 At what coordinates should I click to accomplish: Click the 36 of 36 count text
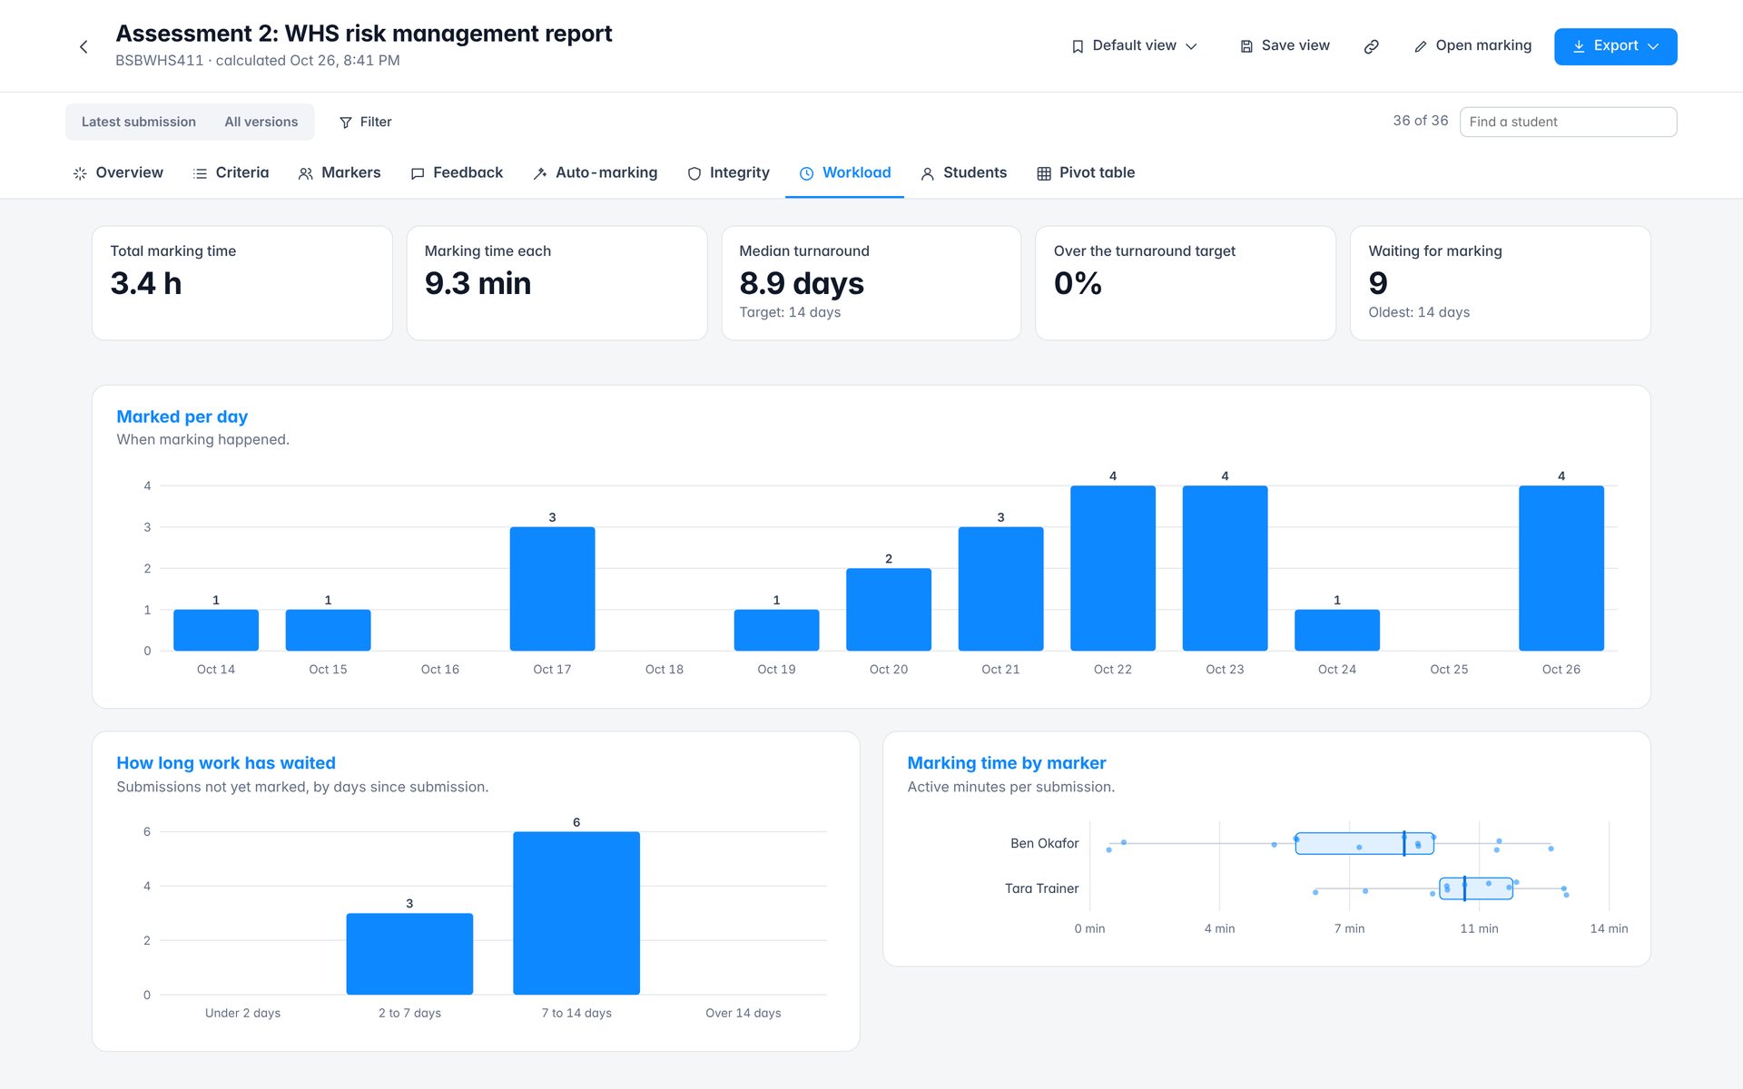pos(1421,121)
